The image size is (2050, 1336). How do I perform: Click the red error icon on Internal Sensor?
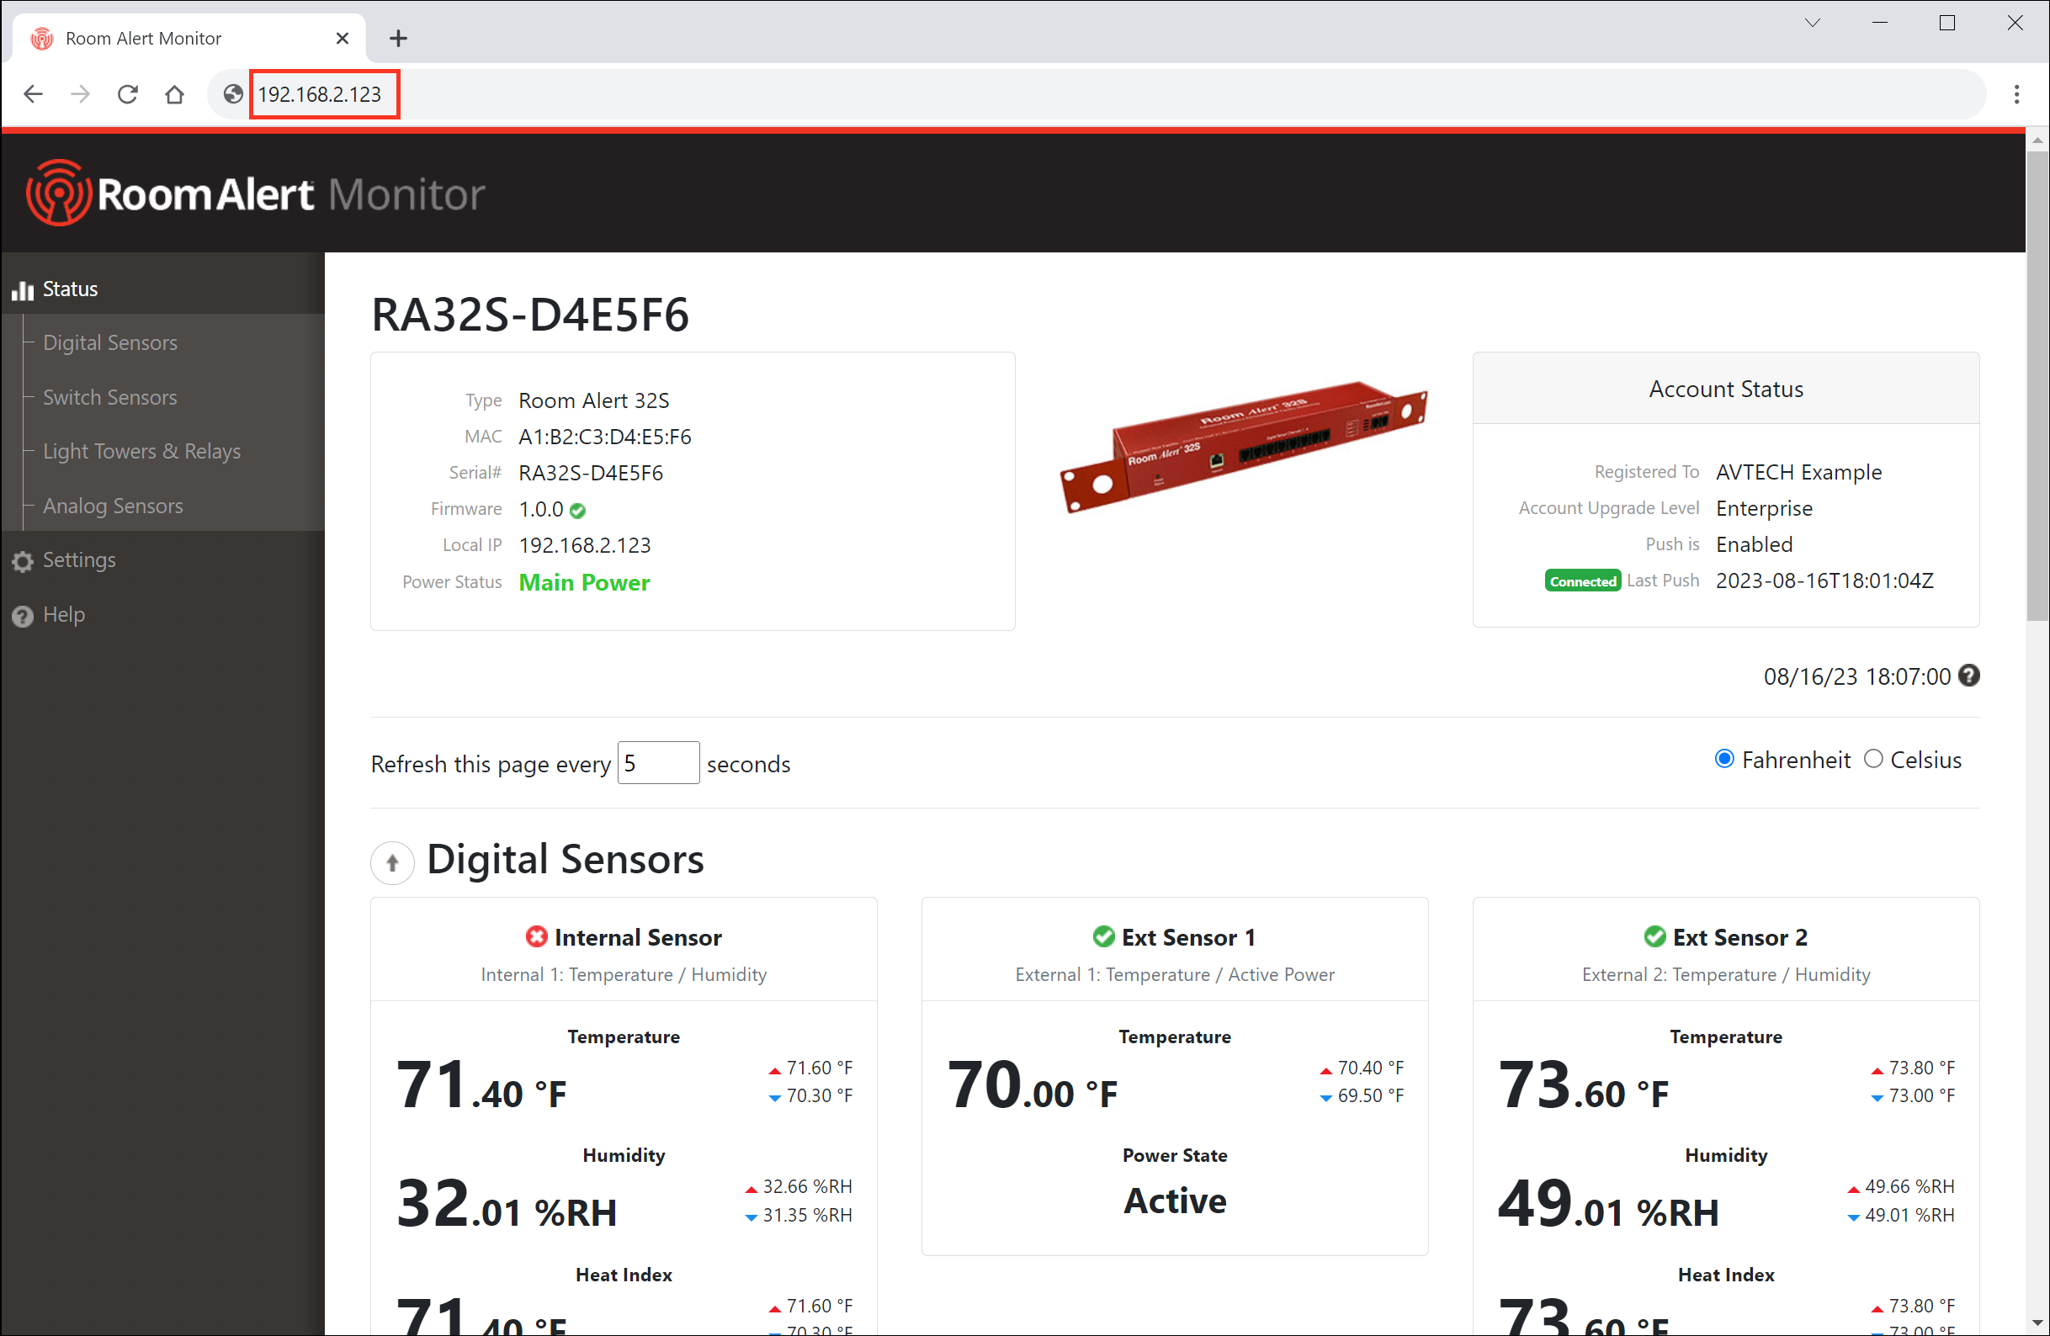(536, 936)
